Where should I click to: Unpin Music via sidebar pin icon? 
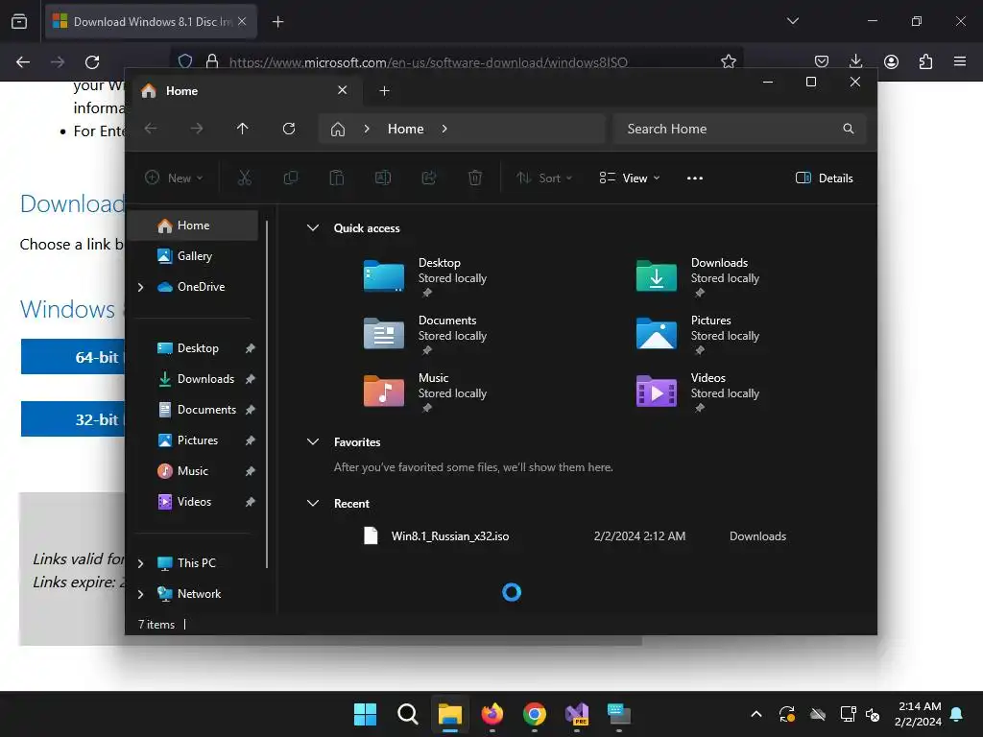click(250, 471)
